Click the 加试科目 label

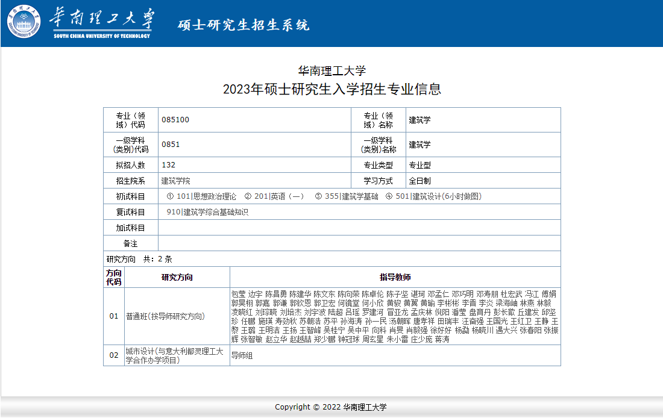[x=131, y=228]
